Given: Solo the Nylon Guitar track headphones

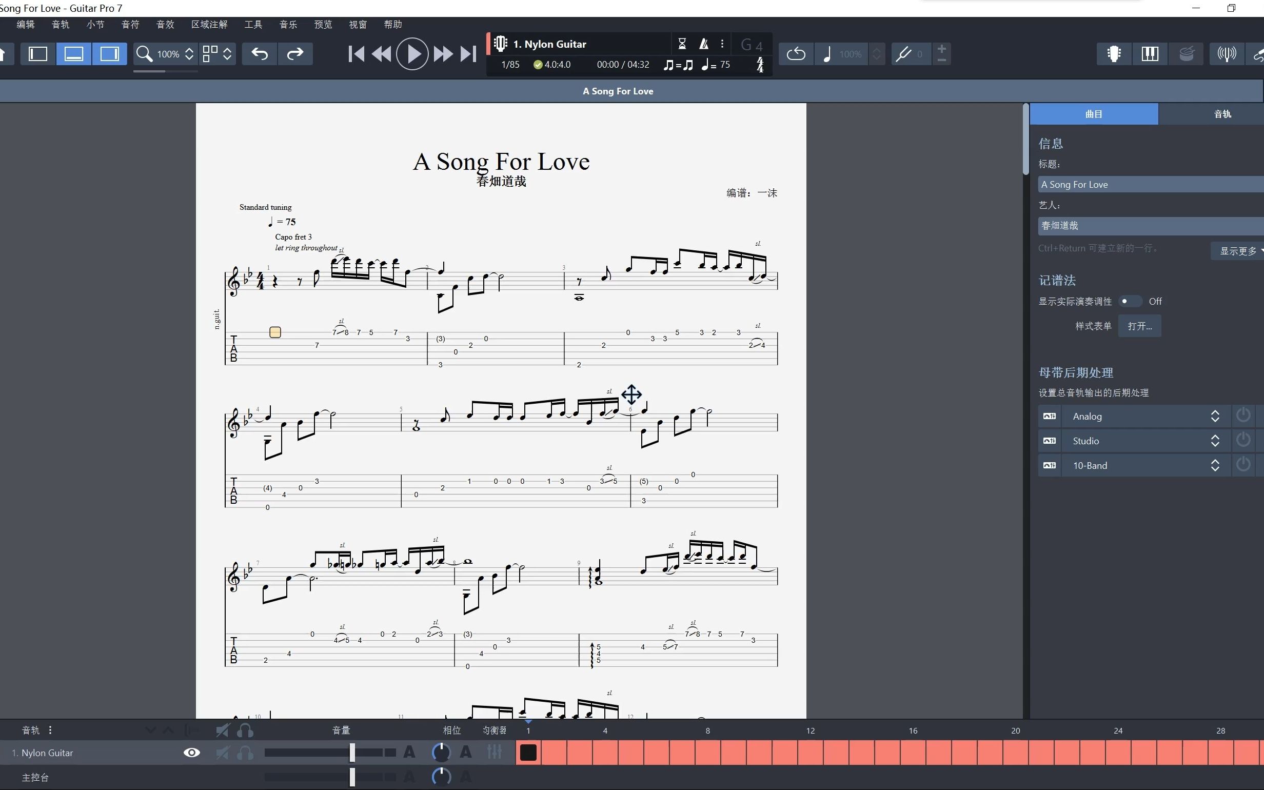Looking at the screenshot, I should click(x=245, y=753).
